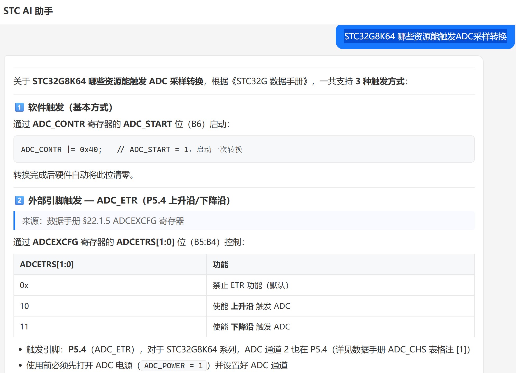Click the table cell 10
The height and width of the screenshot is (373, 516).
pos(110,306)
